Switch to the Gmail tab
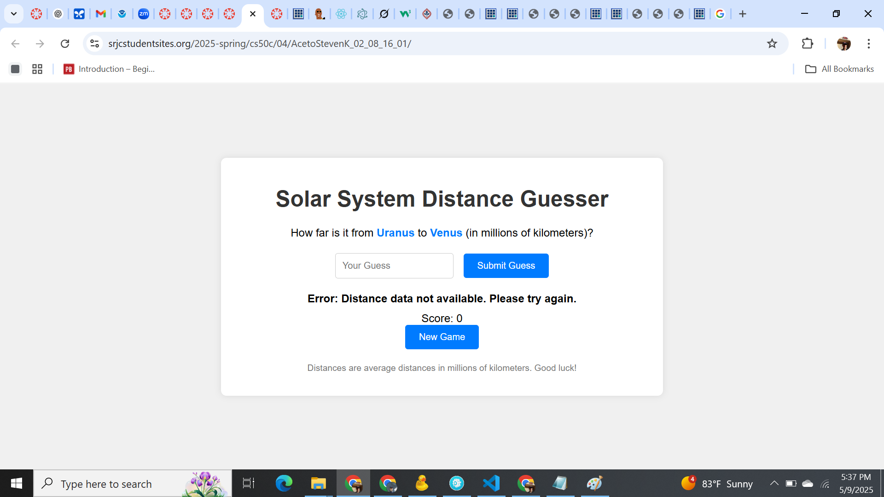 click(100, 14)
